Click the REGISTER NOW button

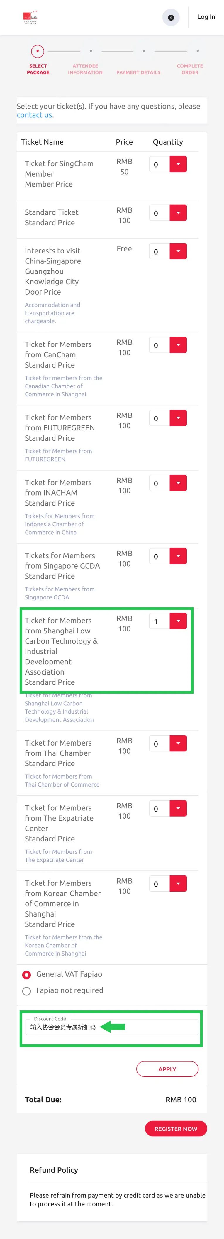click(x=175, y=1128)
